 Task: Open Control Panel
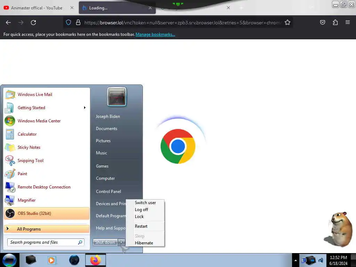(108, 192)
